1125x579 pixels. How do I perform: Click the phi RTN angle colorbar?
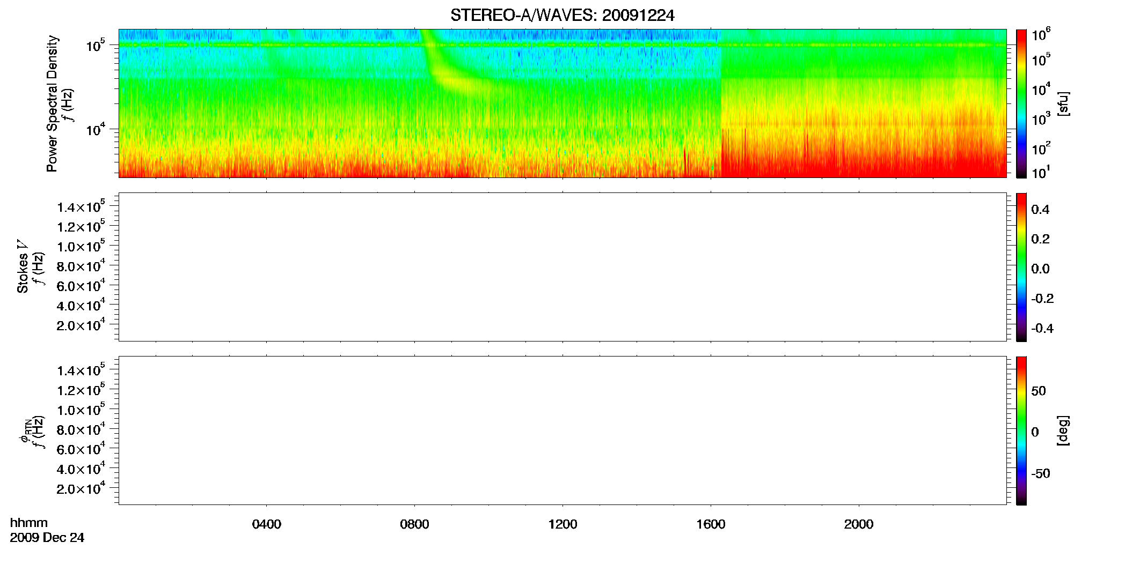coord(1021,430)
